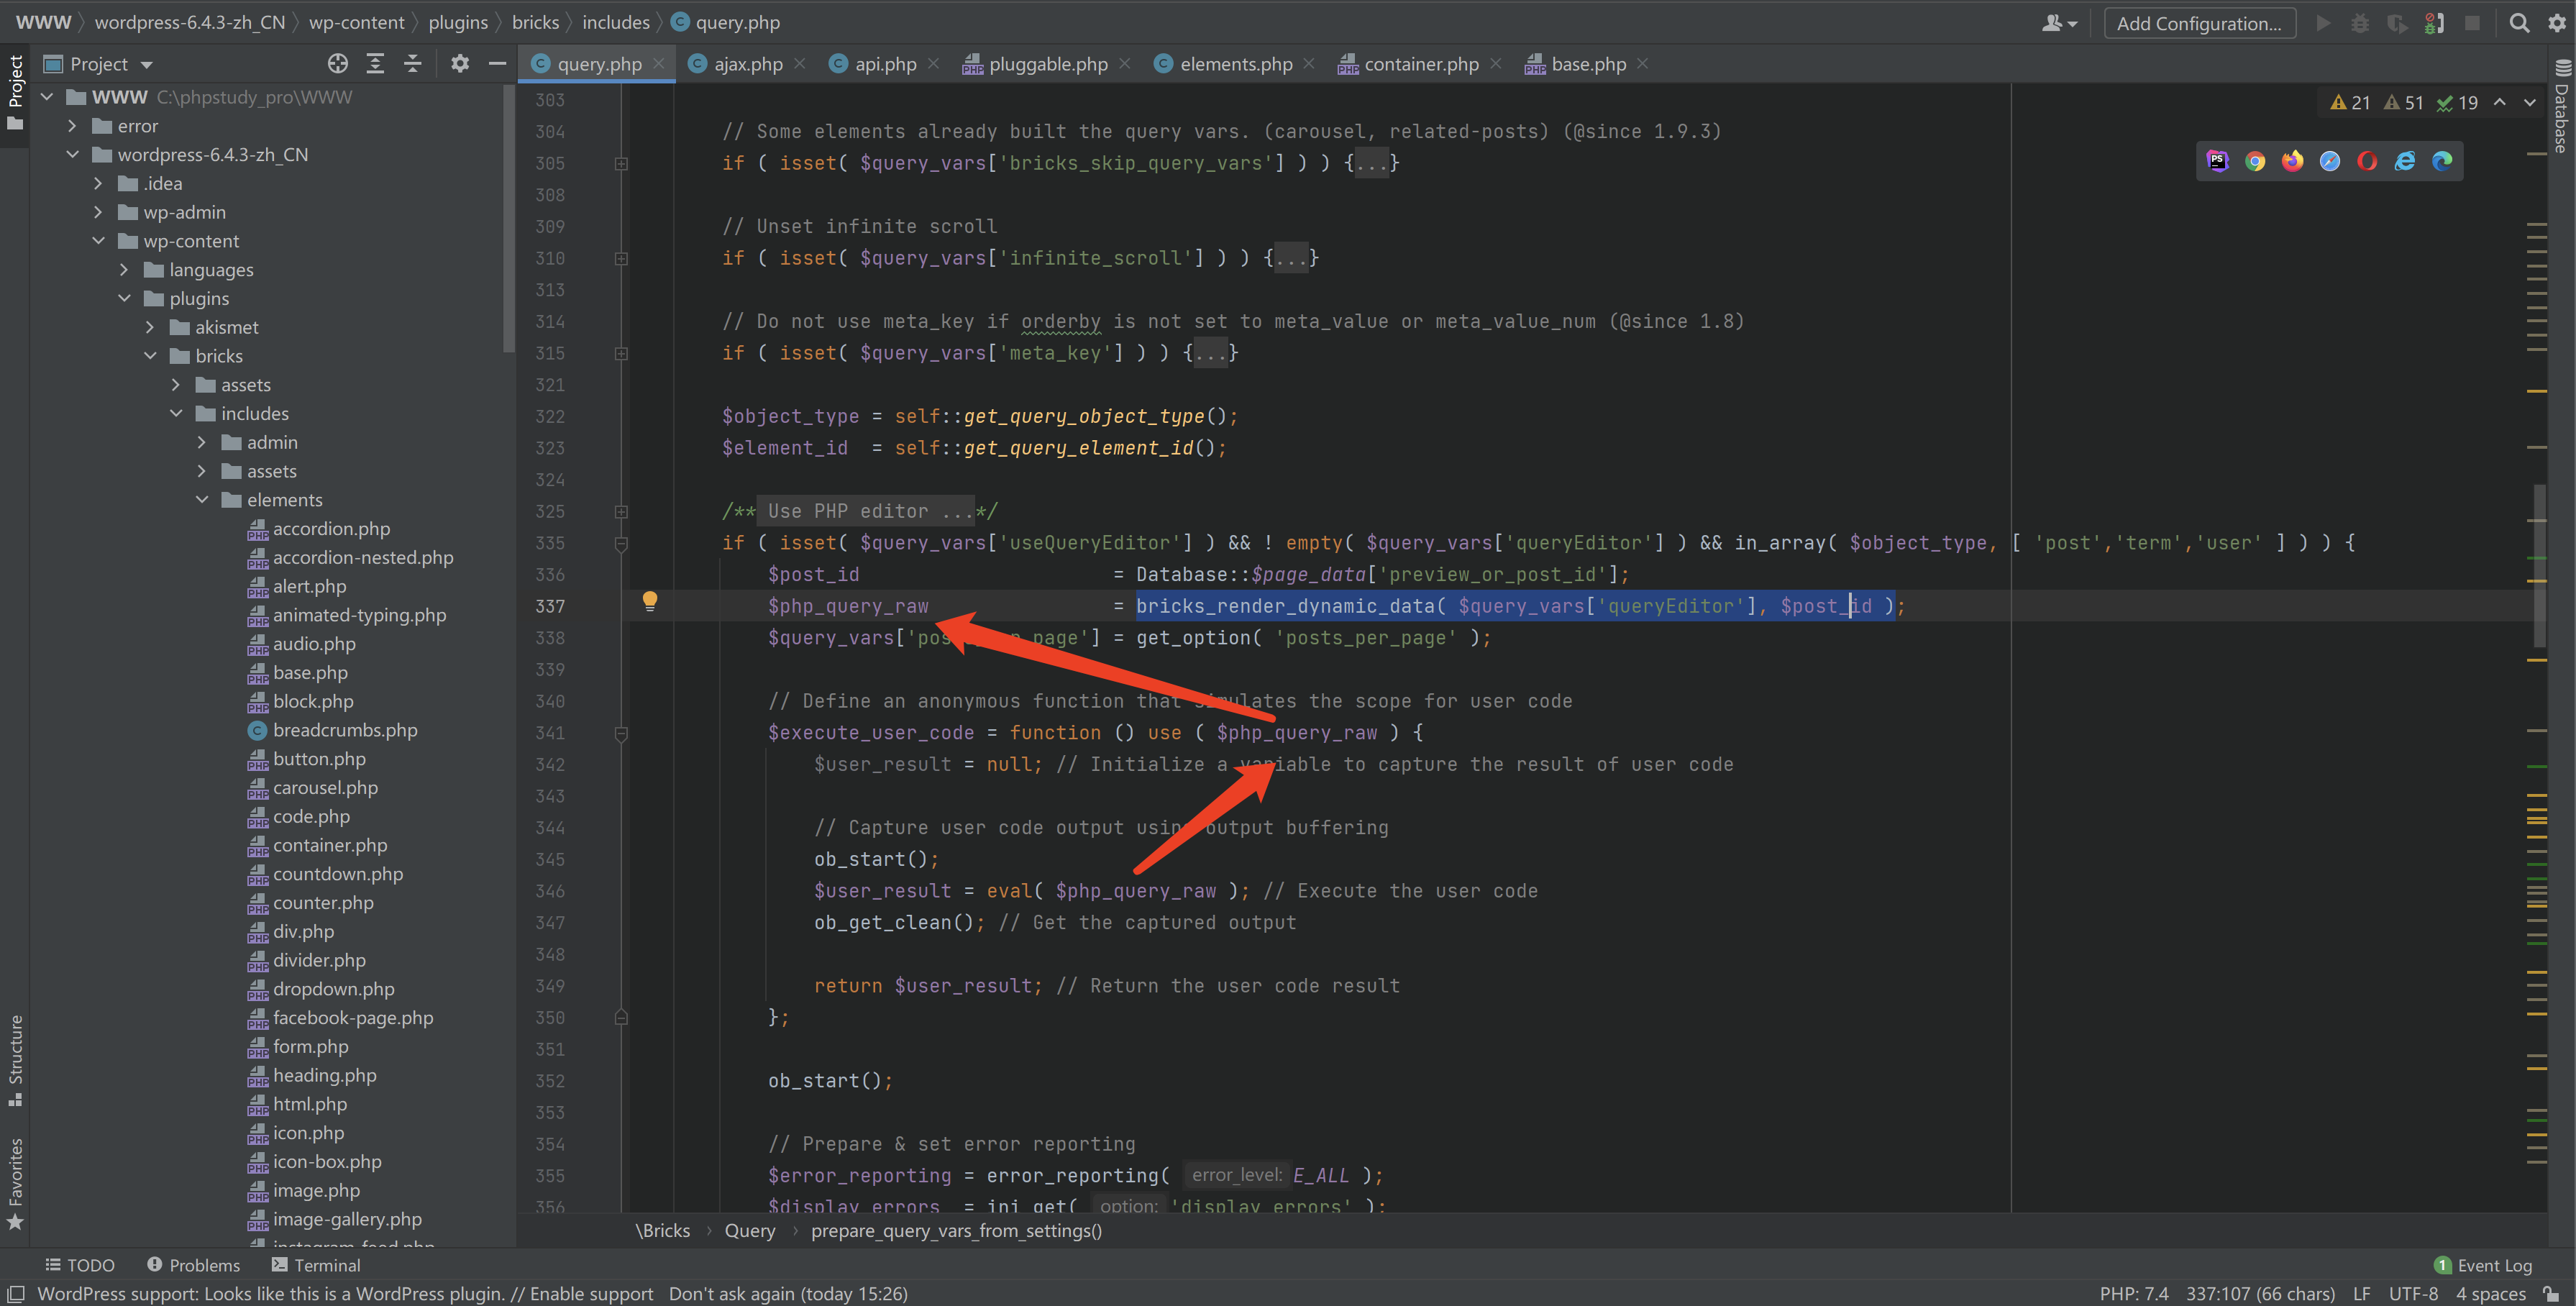This screenshot has height=1306, width=2576.
Task: Hide the Project panel with minus icon
Action: (497, 64)
